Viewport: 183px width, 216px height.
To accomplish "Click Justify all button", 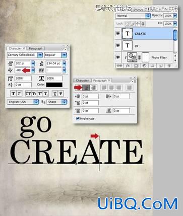I will click(x=129, y=87).
